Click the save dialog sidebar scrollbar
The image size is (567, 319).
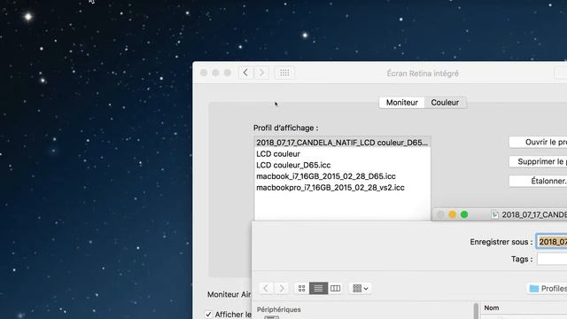[476, 311]
